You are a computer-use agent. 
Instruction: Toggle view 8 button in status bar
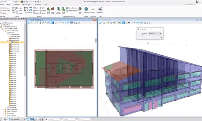tap(44, 119)
